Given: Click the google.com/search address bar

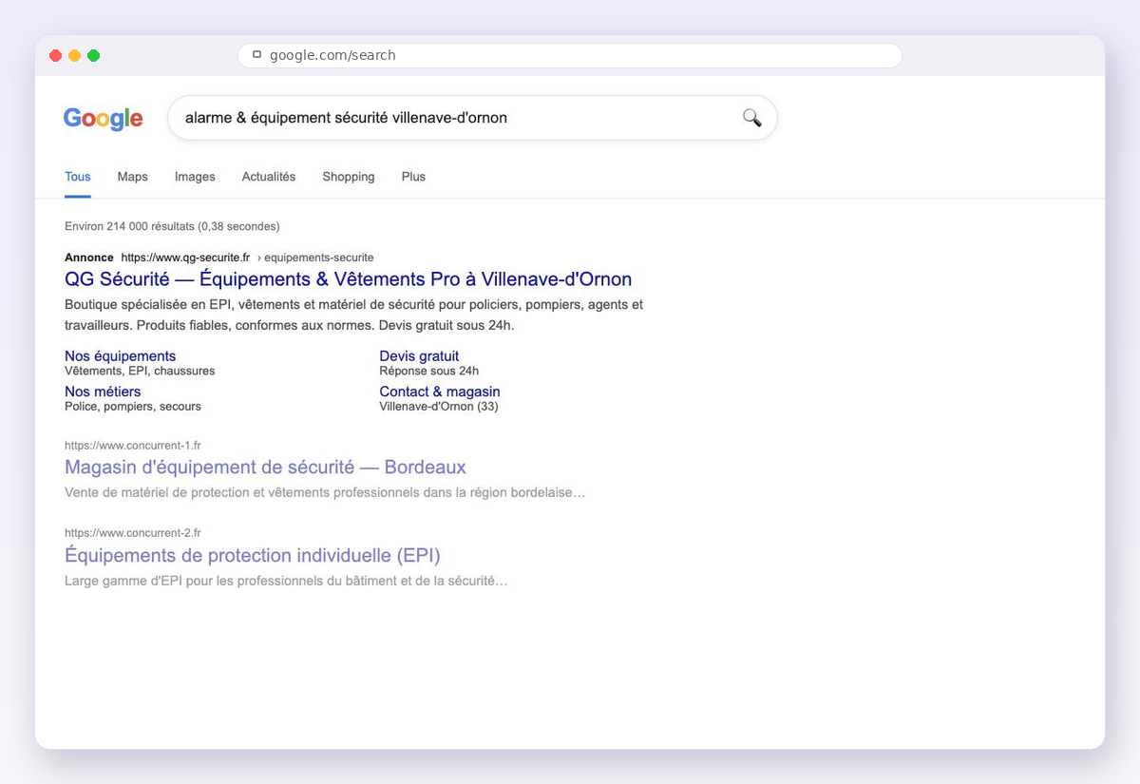Looking at the screenshot, I should click(x=569, y=55).
